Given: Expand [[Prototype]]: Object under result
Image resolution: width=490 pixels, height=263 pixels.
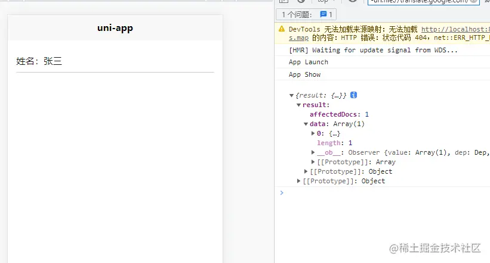Looking at the screenshot, I should [306, 171].
